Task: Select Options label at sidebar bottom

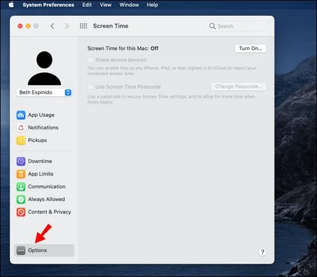Action: click(37, 250)
